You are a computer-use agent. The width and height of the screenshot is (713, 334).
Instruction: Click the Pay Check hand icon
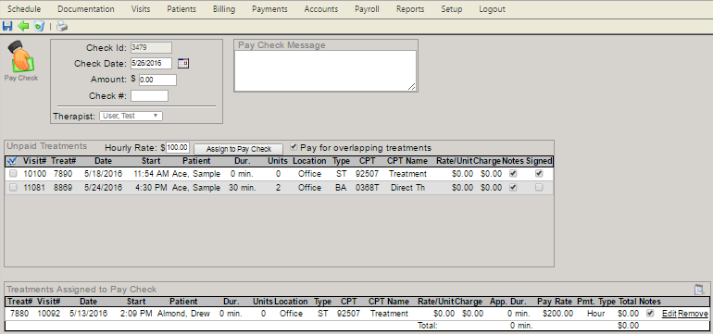tap(21, 56)
